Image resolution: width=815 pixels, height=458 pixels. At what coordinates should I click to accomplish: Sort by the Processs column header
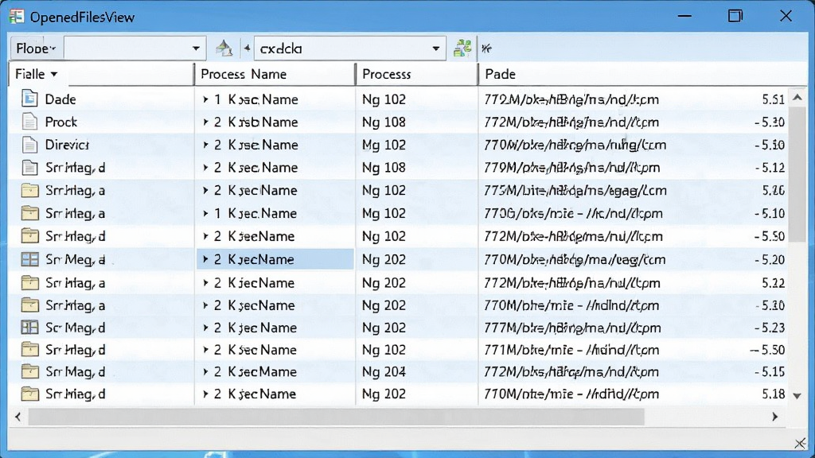[416, 74]
